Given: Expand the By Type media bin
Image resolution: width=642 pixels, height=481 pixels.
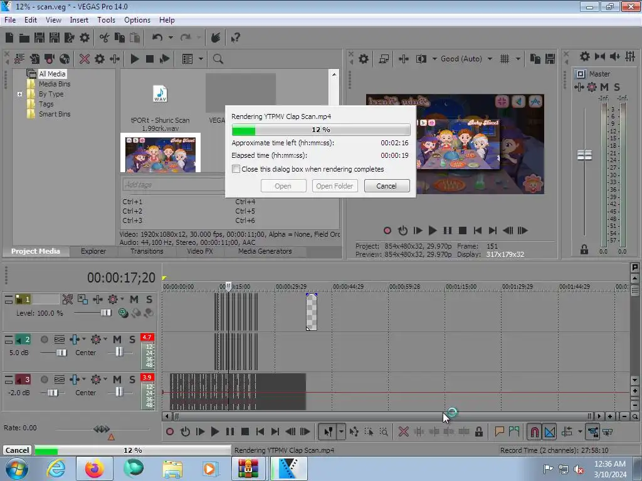Looking at the screenshot, I should [19, 94].
